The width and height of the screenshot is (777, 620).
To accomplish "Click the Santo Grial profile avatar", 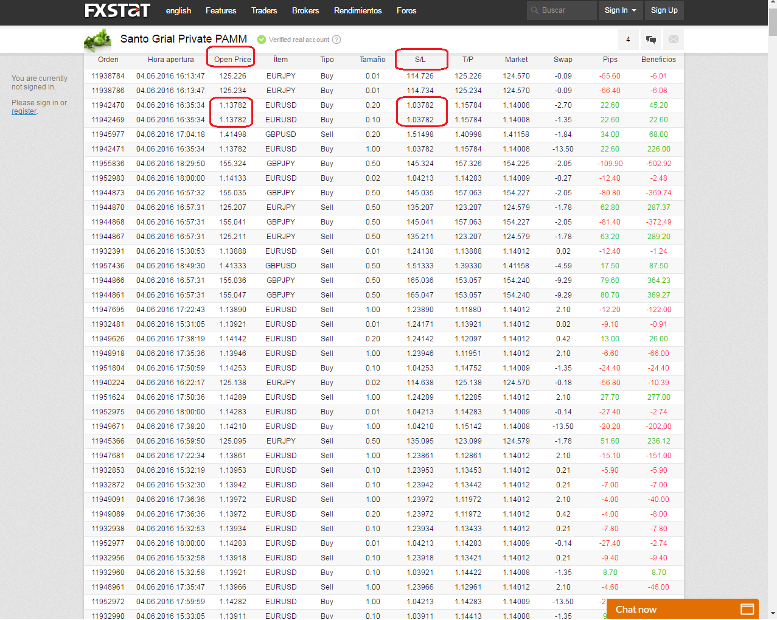I will pyautogui.click(x=97, y=41).
